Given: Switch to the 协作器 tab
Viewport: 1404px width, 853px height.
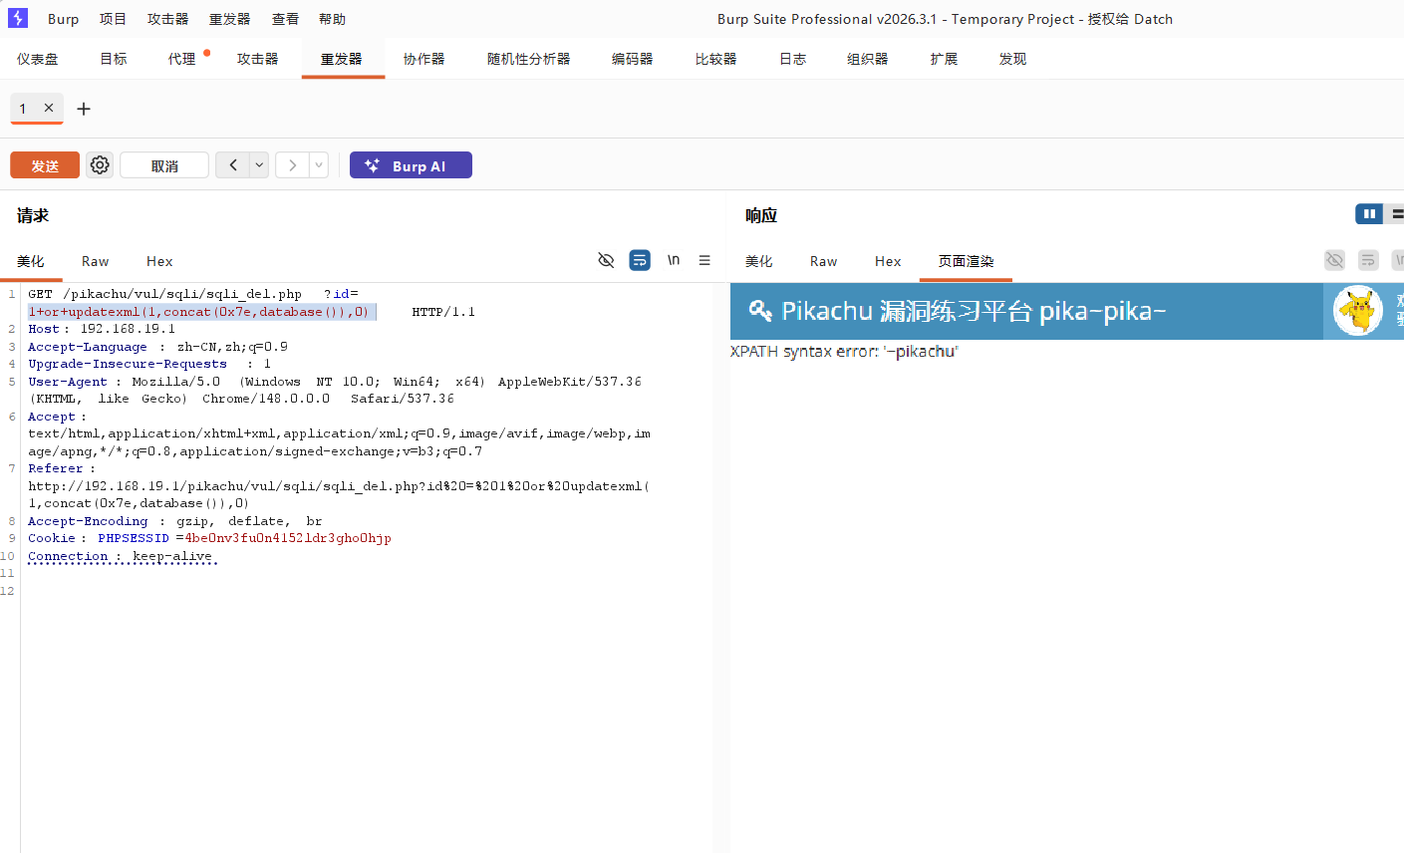Looking at the screenshot, I should click(x=424, y=59).
